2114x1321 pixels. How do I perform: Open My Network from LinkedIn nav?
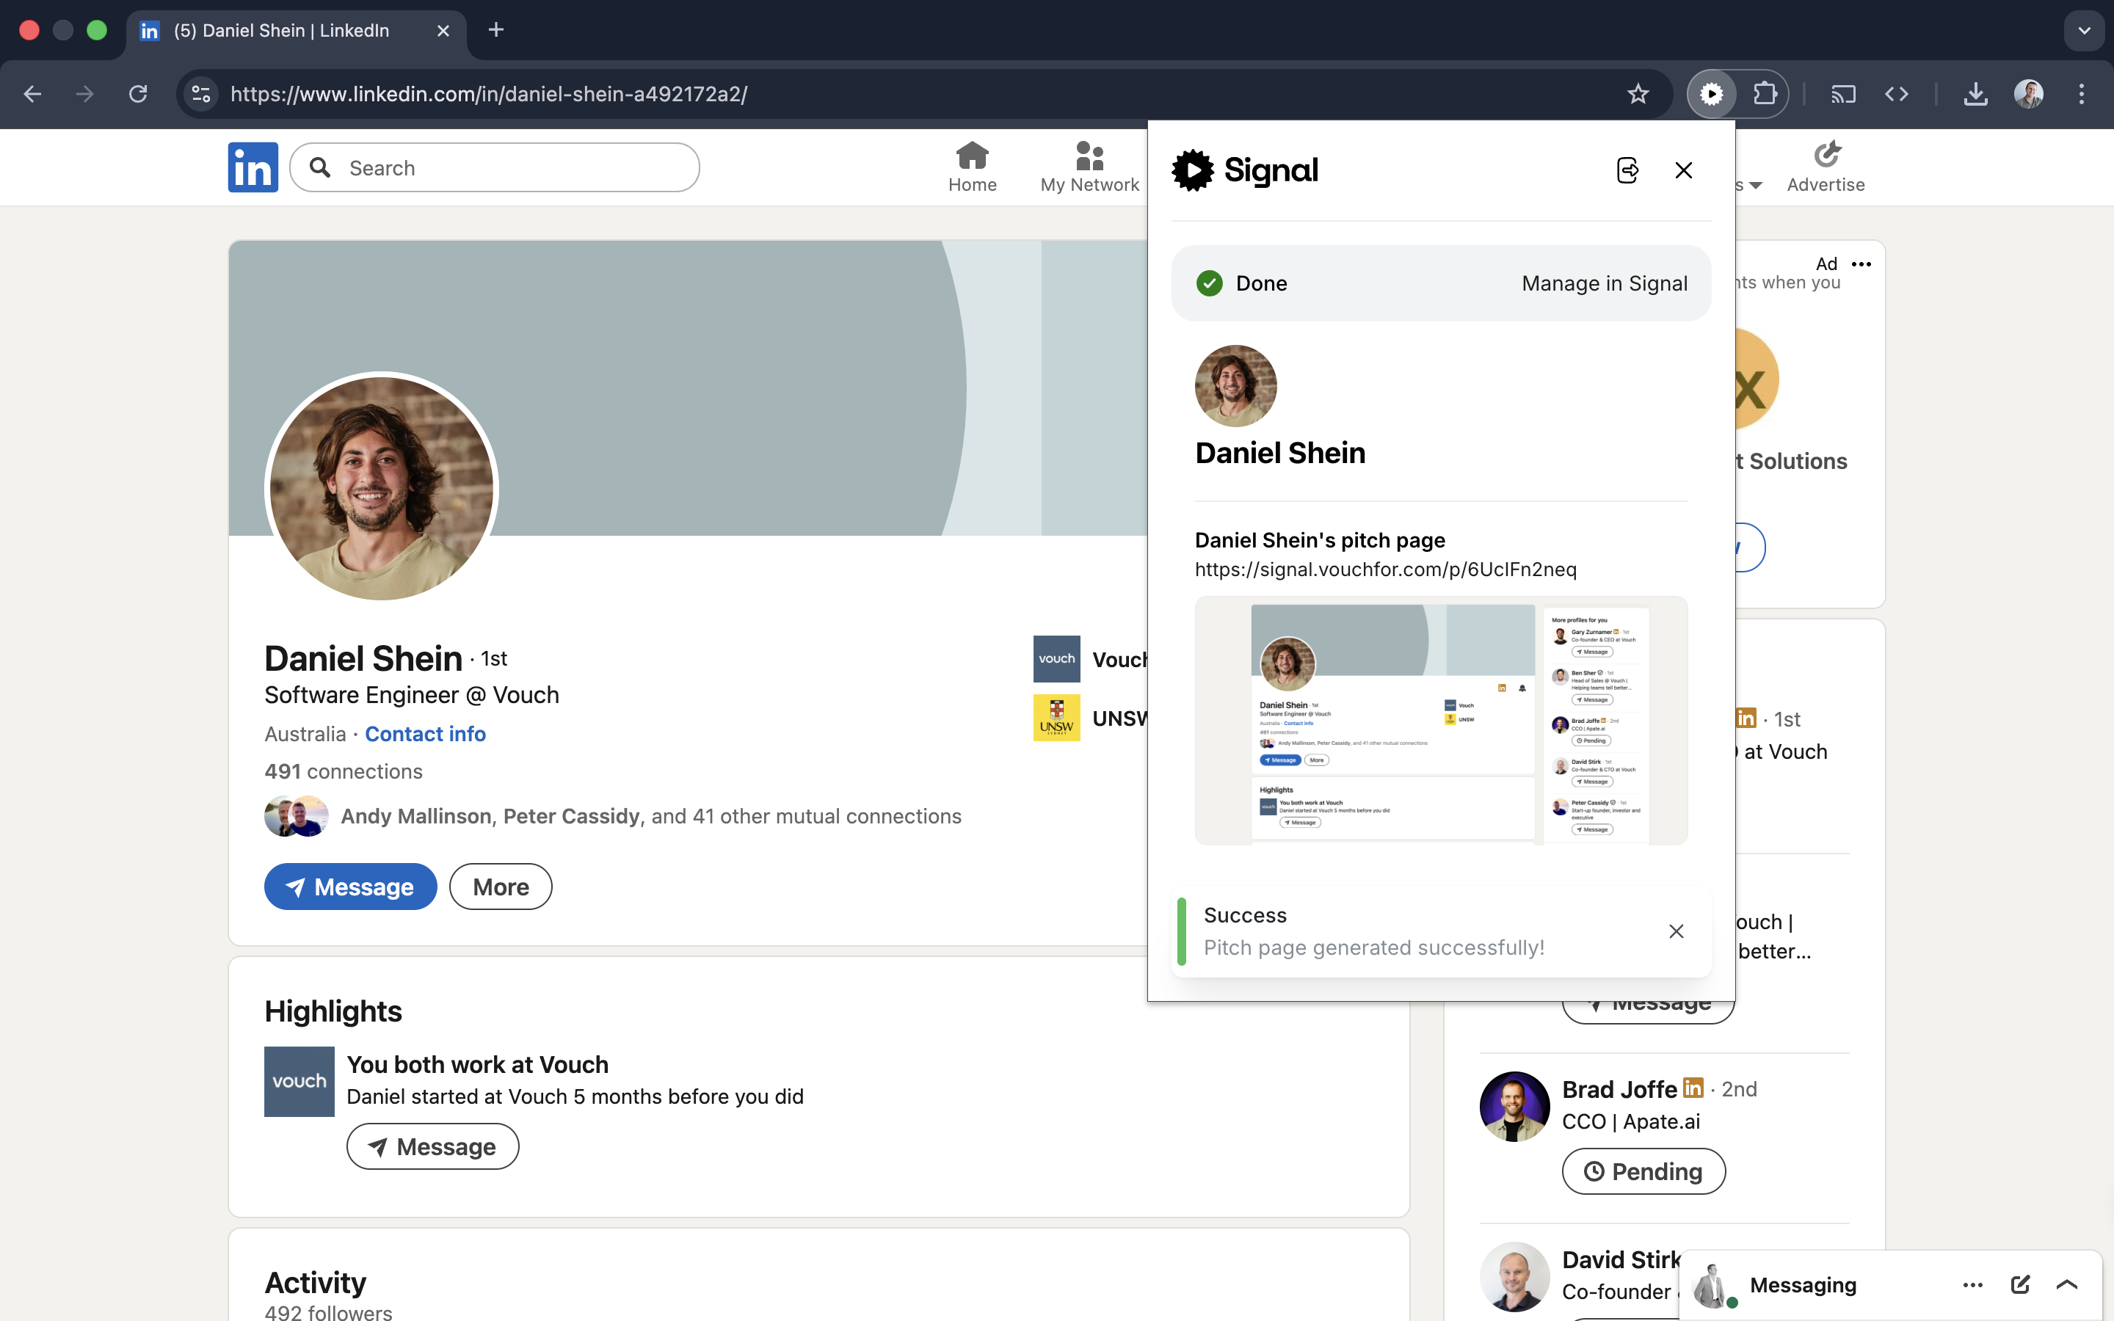1089,167
